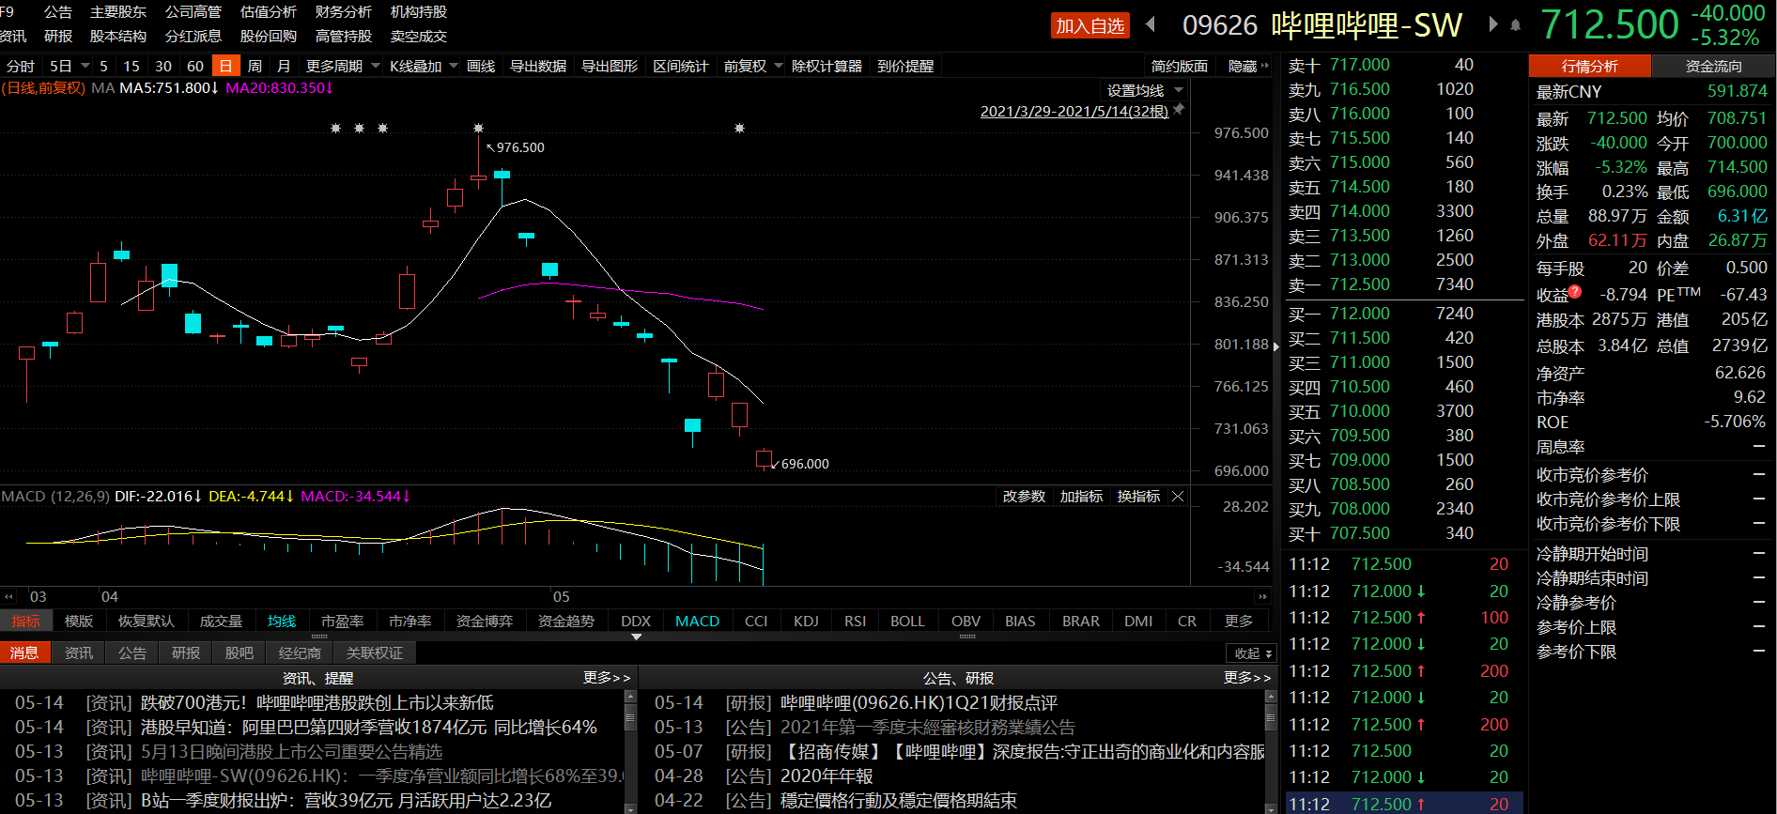Open the 研报 news tab
Image resolution: width=1777 pixels, height=814 pixels.
pos(186,653)
